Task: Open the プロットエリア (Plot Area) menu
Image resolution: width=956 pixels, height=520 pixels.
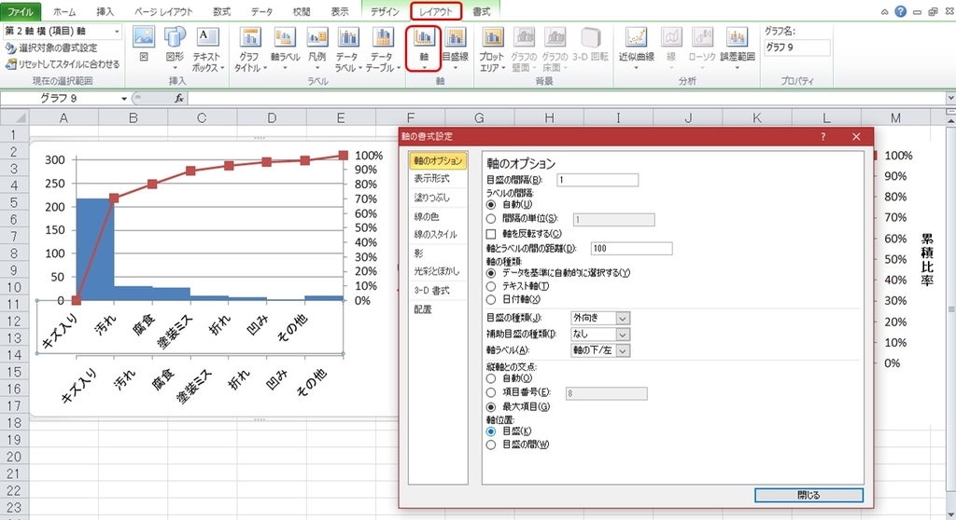Action: point(491,50)
